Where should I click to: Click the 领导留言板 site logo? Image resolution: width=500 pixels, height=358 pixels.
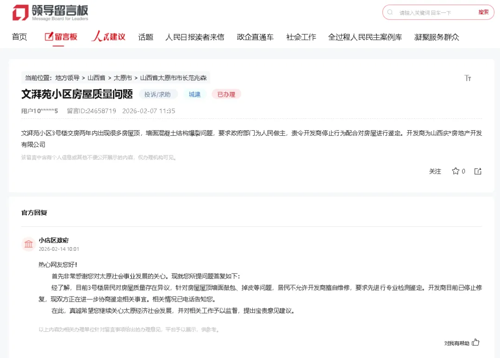[50, 13]
